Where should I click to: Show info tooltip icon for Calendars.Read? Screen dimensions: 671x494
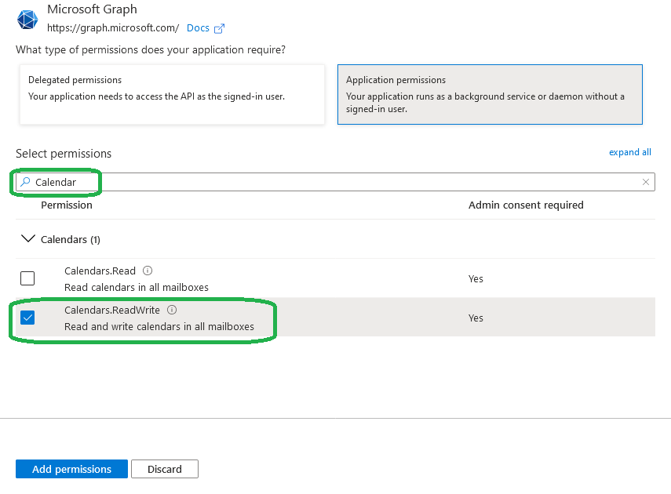pos(148,271)
